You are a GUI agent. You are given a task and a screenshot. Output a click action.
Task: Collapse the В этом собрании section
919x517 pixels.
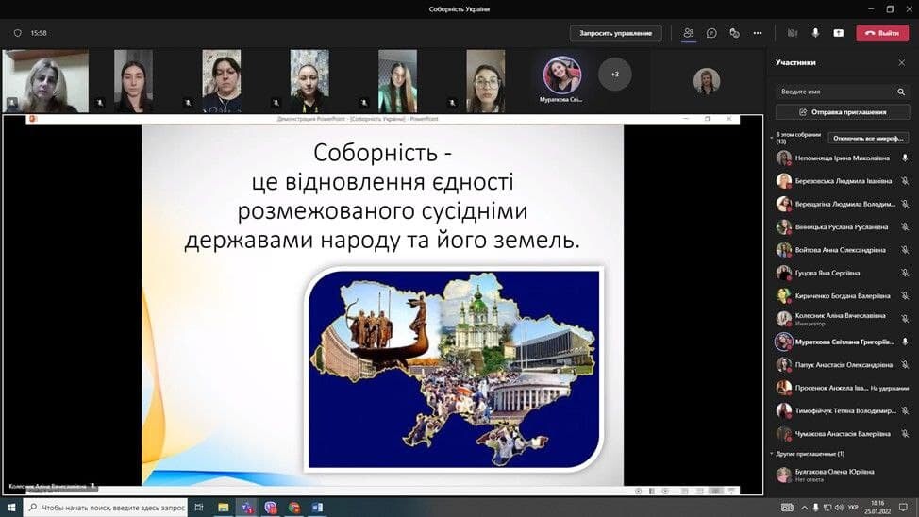pyautogui.click(x=772, y=135)
